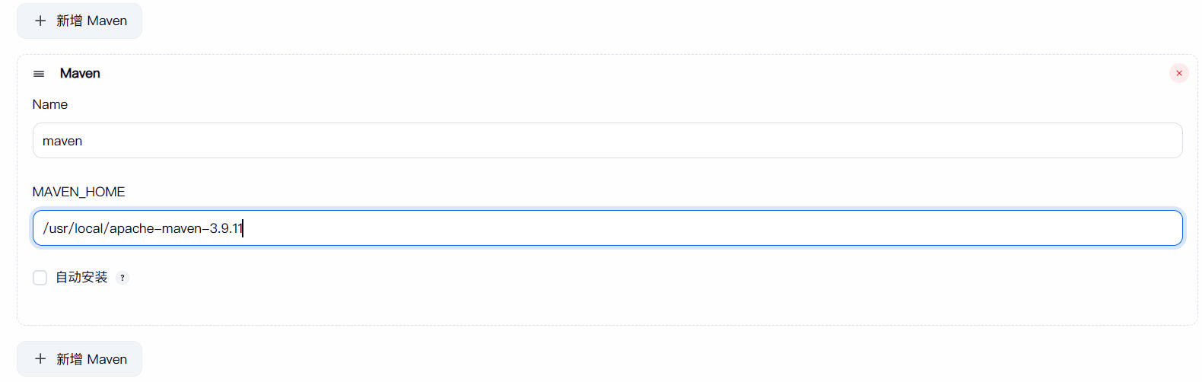
Task: Click Maven text on bottom add button
Action: [x=107, y=359]
